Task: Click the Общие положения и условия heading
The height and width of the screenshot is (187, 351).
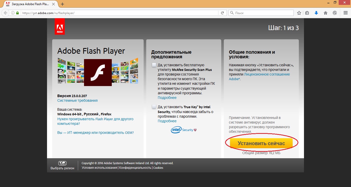Action: click(x=252, y=54)
